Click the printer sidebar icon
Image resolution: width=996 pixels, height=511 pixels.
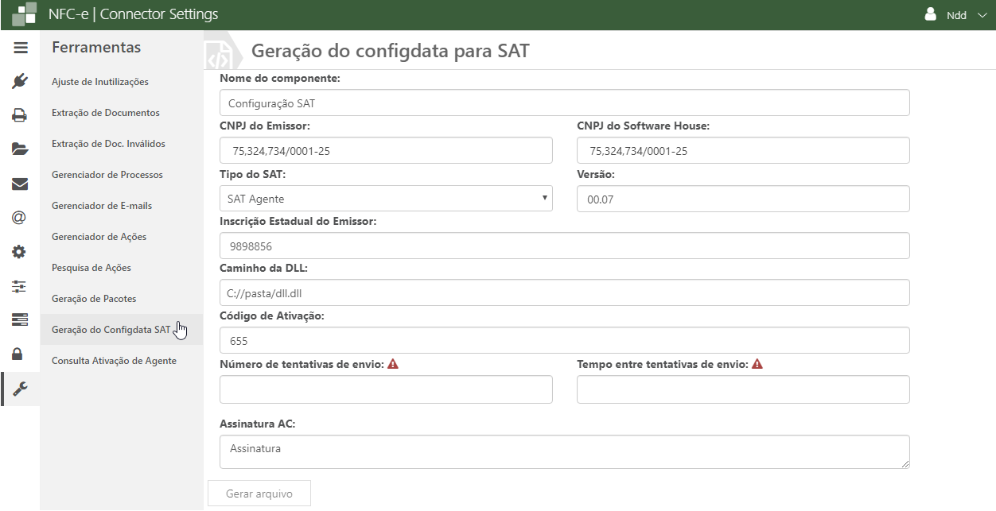pyautogui.click(x=21, y=115)
